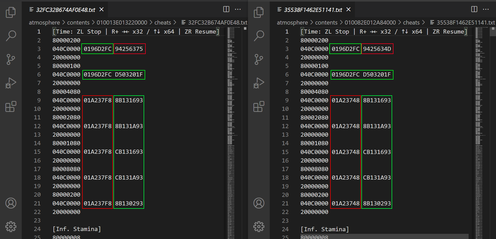
Task: Click D503201F value in right editor
Action: [x=377, y=74]
